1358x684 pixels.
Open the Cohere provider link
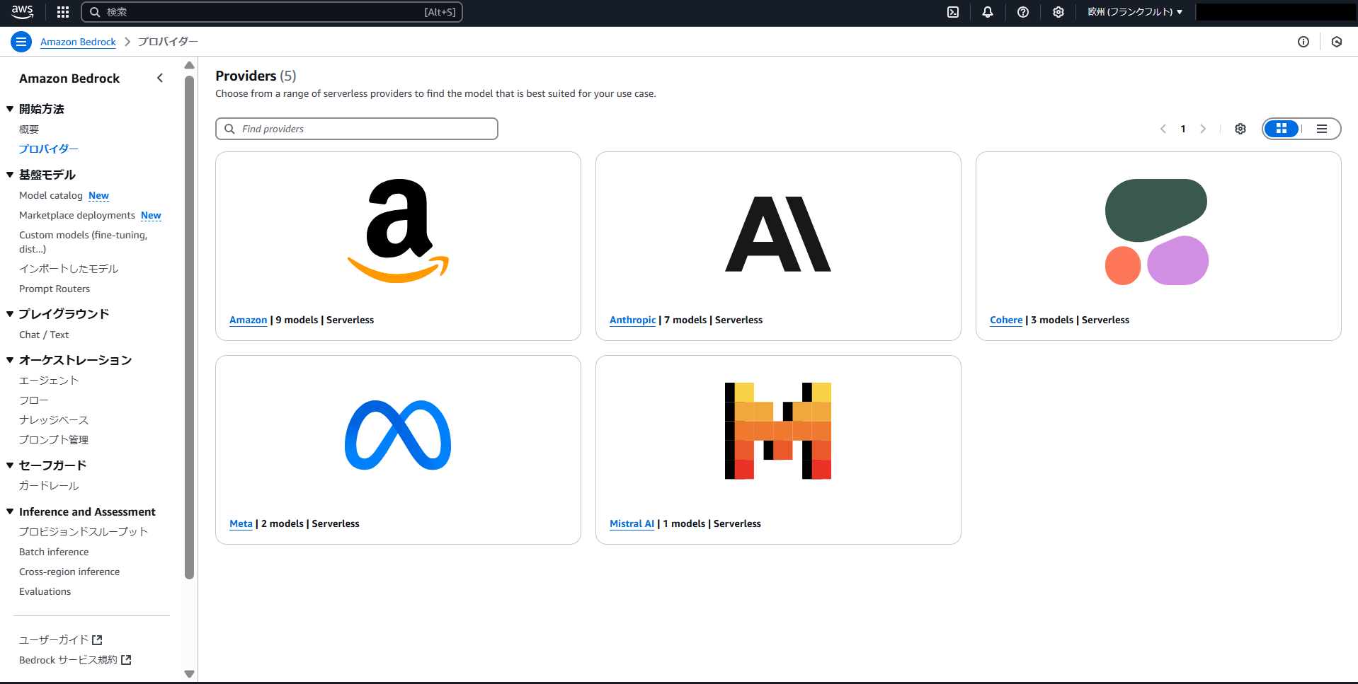(1006, 320)
